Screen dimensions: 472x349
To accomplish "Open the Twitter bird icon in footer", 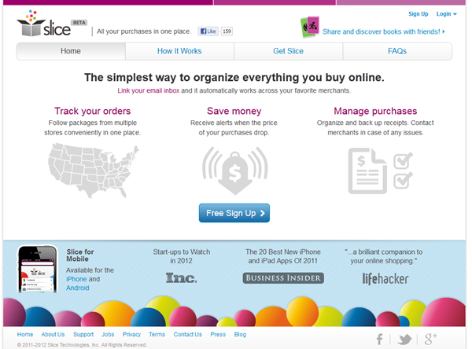I will point(404,340).
